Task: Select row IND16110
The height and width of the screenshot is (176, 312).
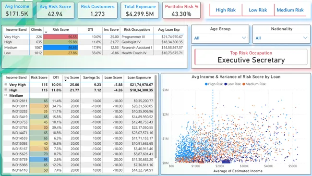Action: pyautogui.click(x=79, y=170)
